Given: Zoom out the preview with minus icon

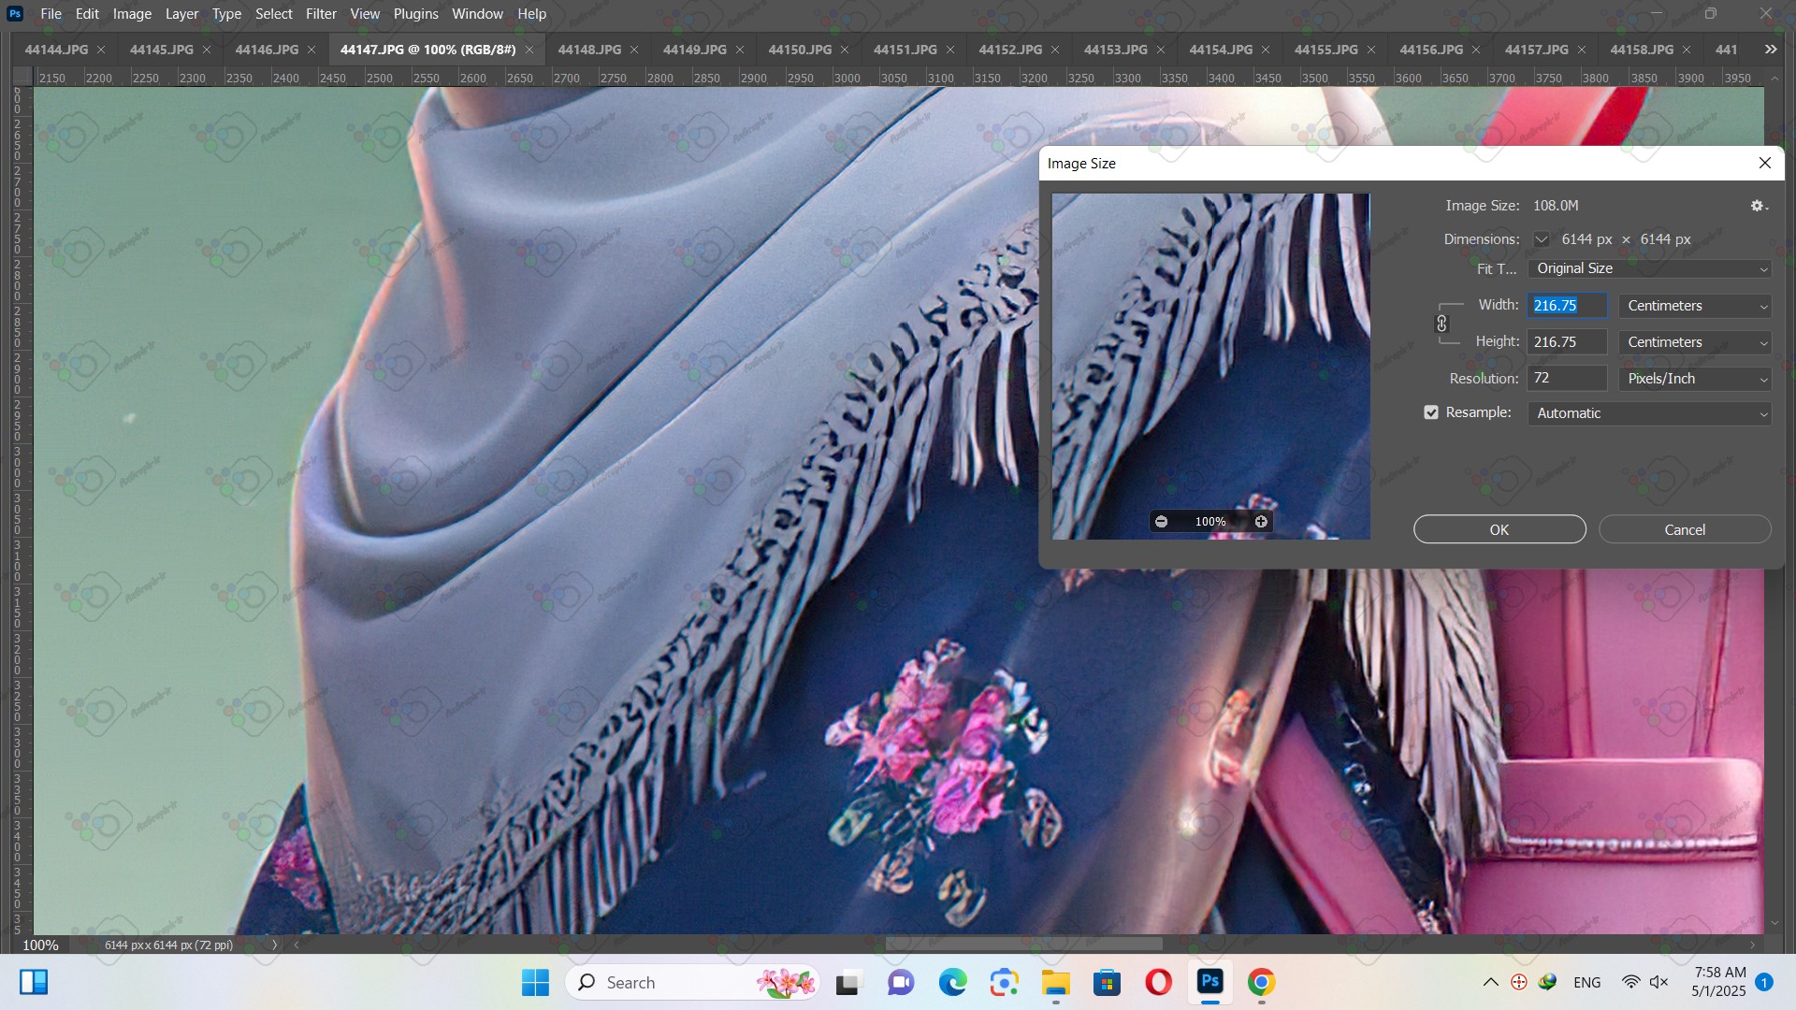Looking at the screenshot, I should (1161, 522).
